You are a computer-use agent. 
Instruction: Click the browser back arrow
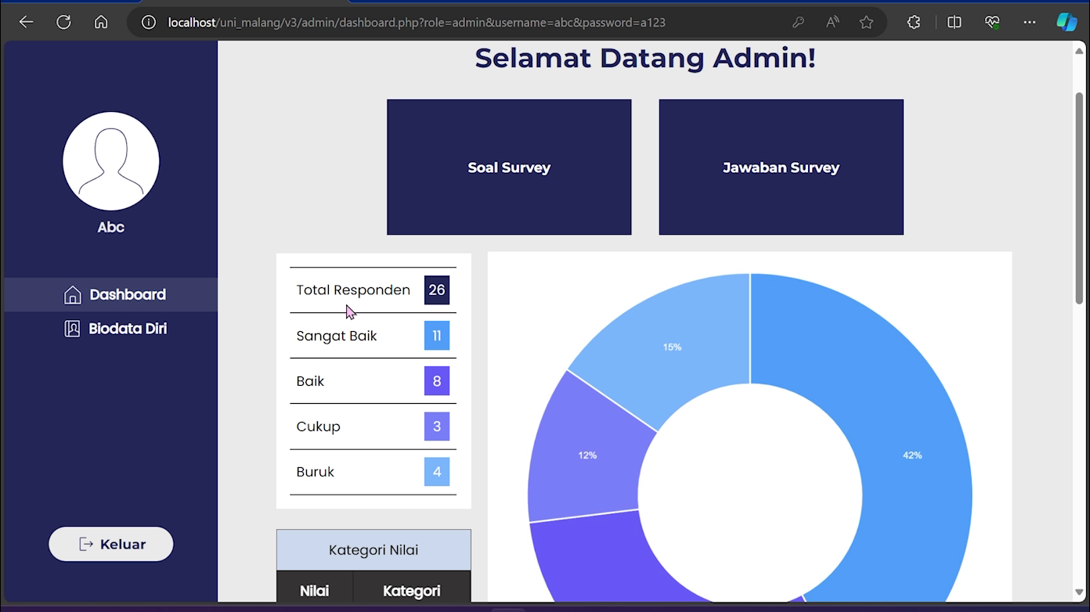27,22
